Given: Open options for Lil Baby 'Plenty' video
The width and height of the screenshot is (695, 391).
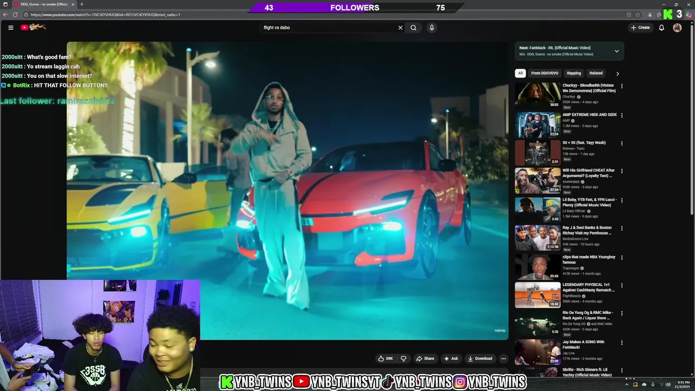Looking at the screenshot, I should (622, 200).
